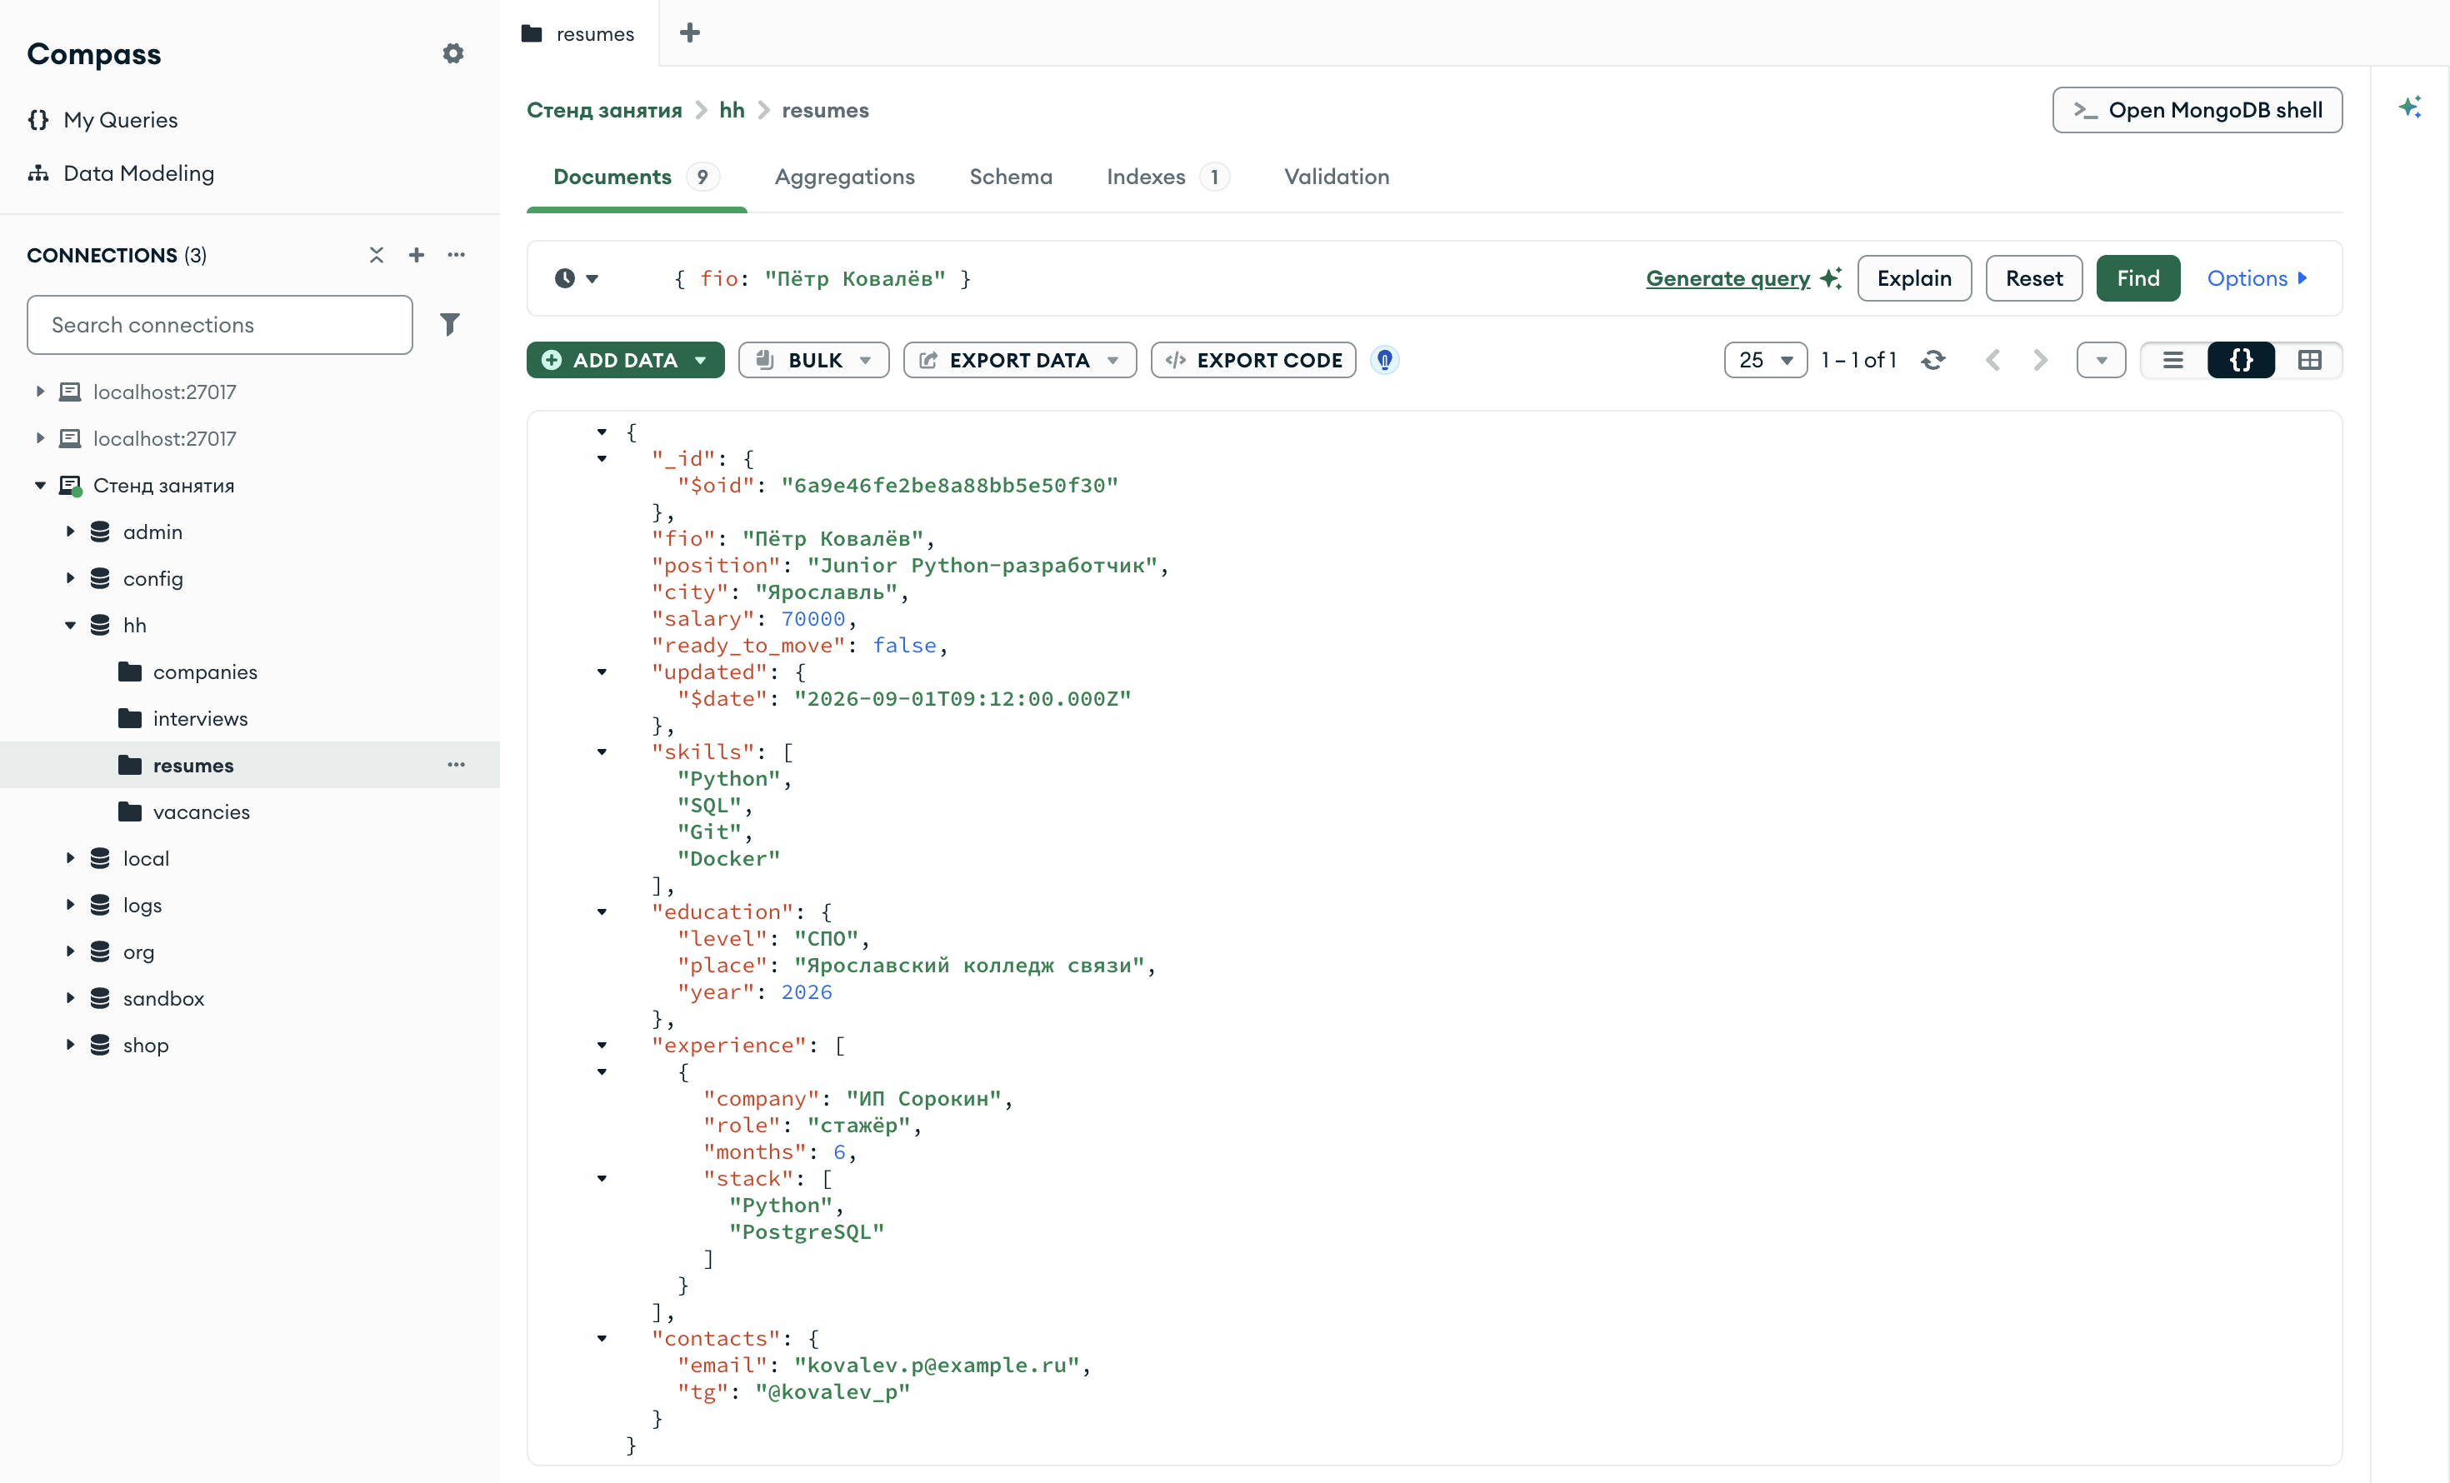This screenshot has height=1483, width=2450.
Task: Click Generate query link
Action: [1728, 279]
